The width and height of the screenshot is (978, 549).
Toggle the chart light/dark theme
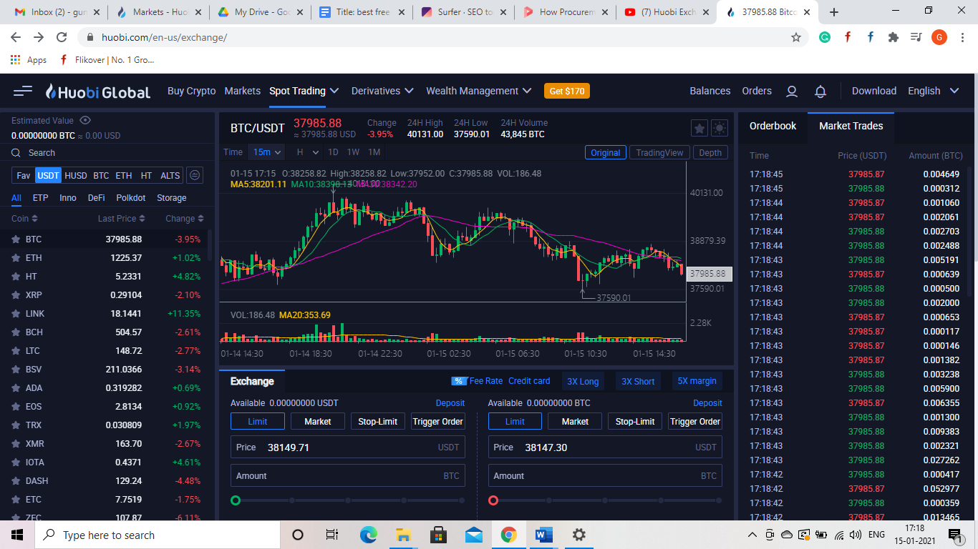click(720, 128)
